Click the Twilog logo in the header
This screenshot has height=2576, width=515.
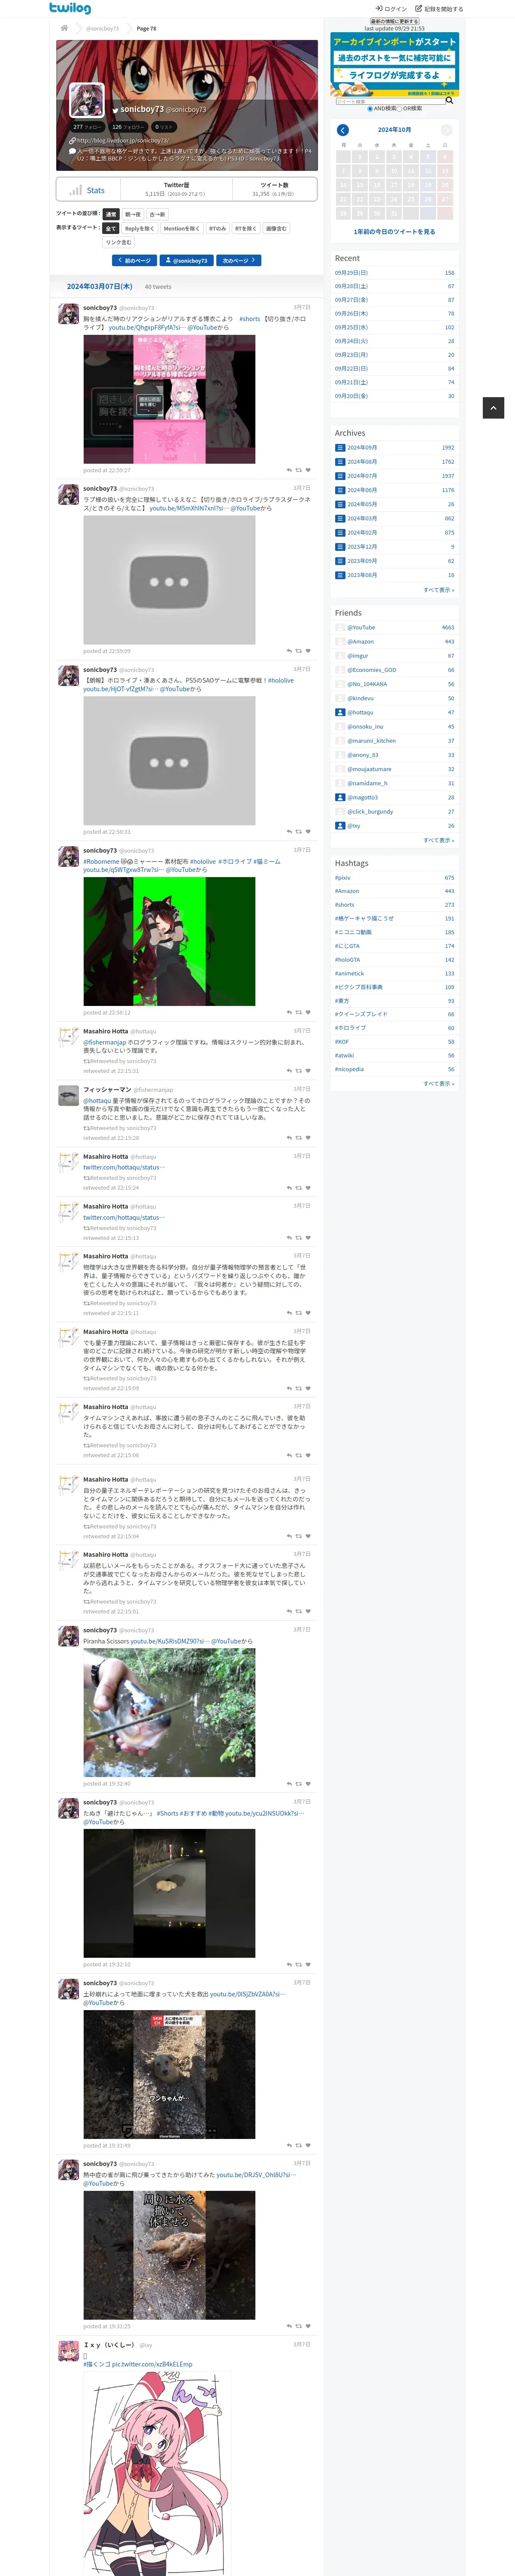coord(69,8)
